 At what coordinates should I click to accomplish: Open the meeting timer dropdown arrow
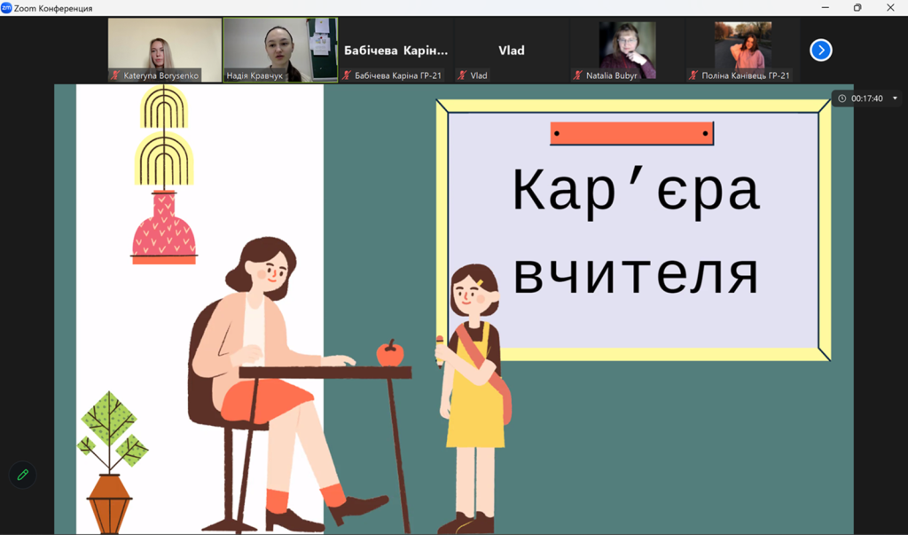point(896,97)
